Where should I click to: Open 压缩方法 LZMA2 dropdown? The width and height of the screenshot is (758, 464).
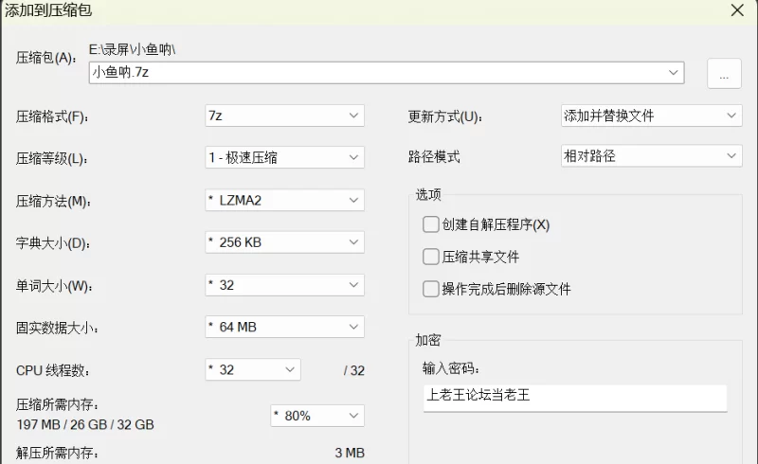click(x=284, y=200)
